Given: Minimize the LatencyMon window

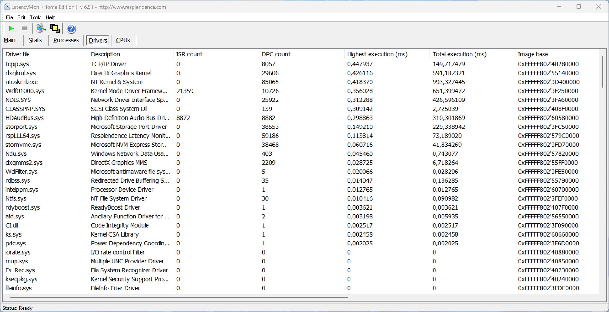Looking at the screenshot, I should (x=559, y=7).
